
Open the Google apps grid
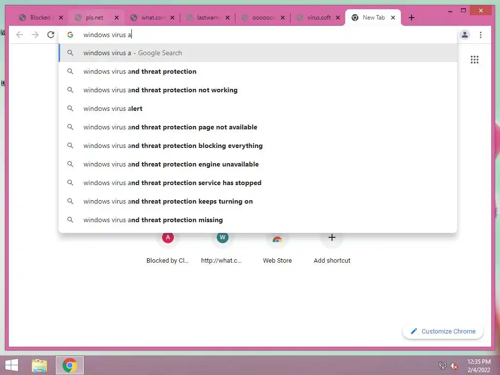[x=475, y=60]
